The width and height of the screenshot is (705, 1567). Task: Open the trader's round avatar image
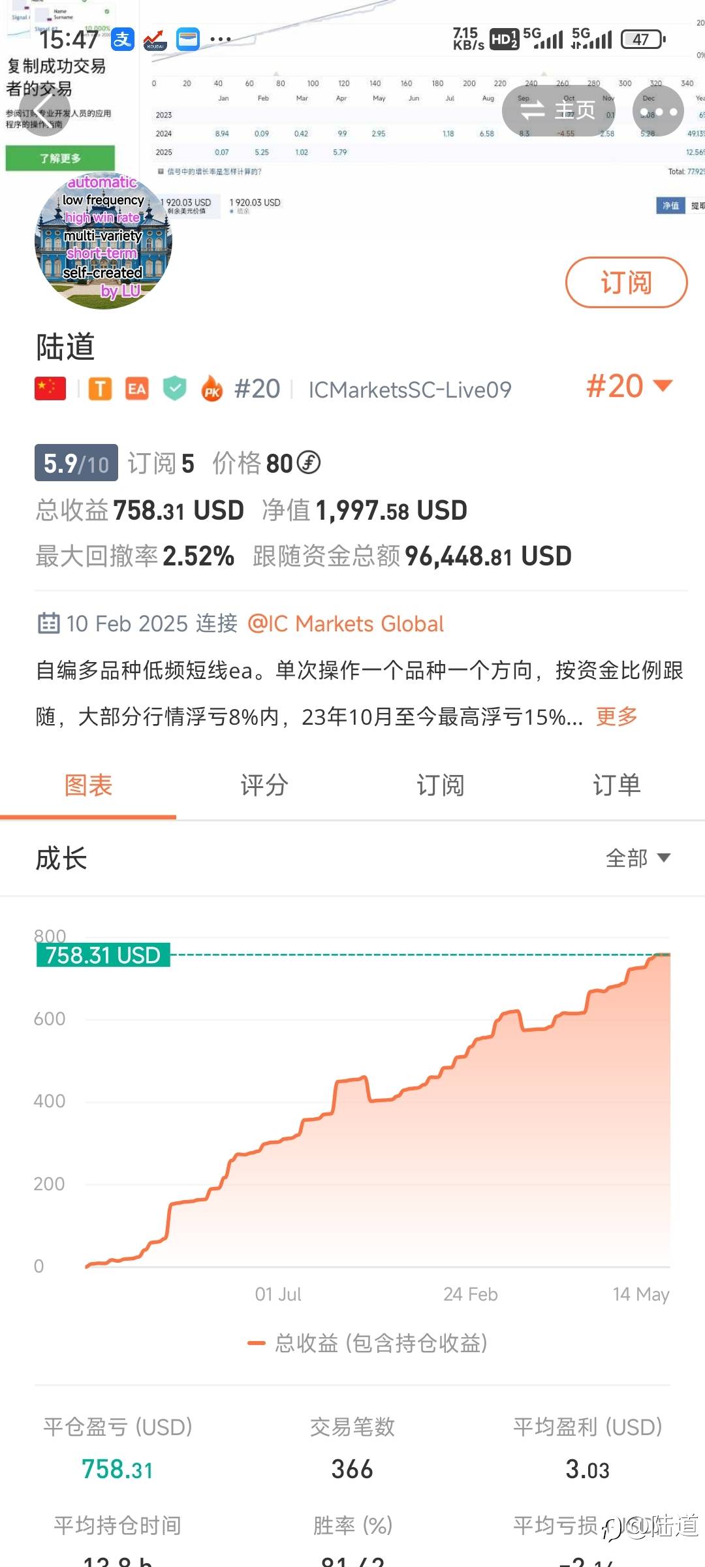pyautogui.click(x=103, y=240)
